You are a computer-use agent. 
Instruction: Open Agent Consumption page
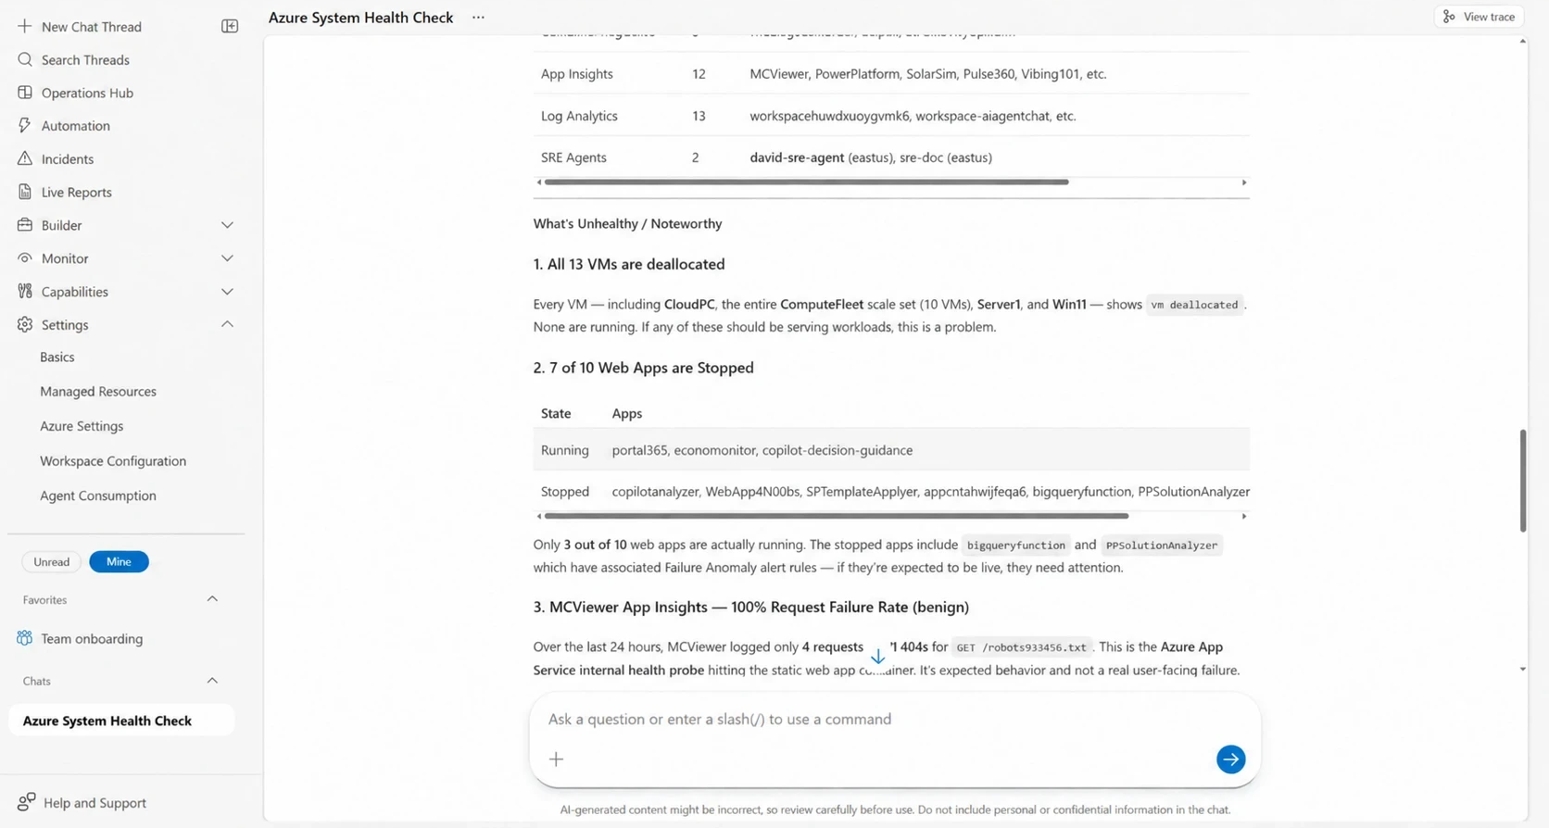[98, 496]
